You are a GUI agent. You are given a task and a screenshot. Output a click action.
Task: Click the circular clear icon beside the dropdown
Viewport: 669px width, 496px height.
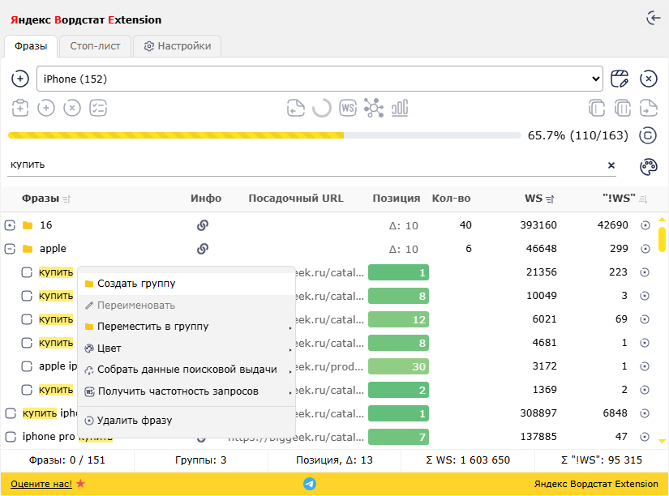648,79
